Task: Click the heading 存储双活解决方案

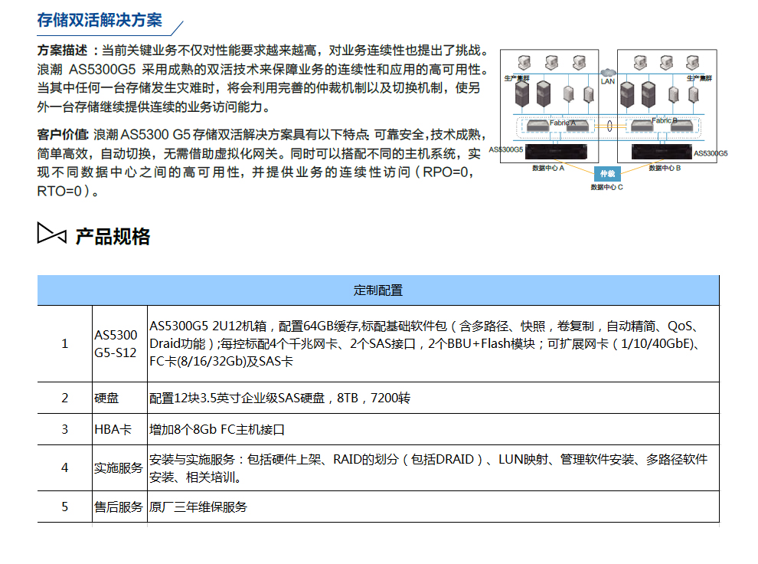Action: tap(100, 21)
